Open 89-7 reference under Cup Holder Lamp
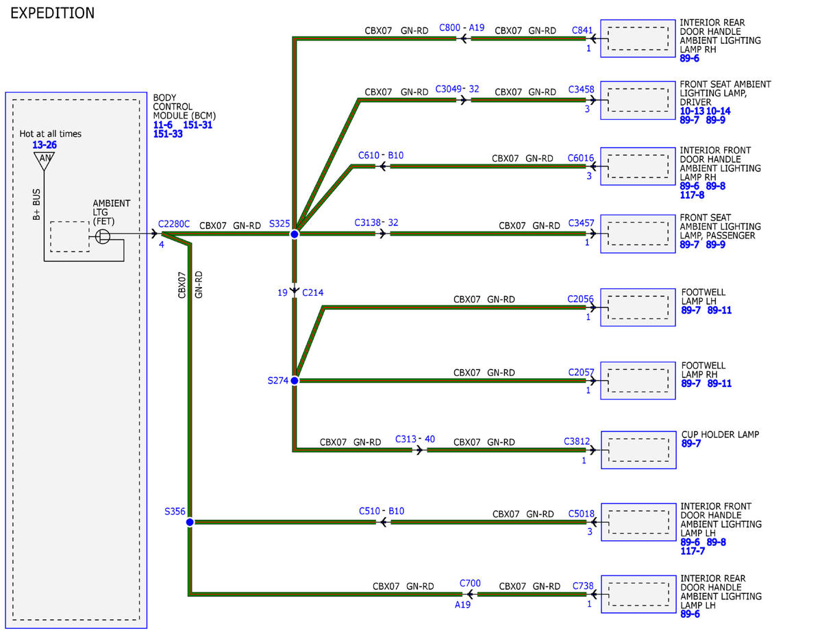Image resolution: width=822 pixels, height=635 pixels. coord(691,444)
